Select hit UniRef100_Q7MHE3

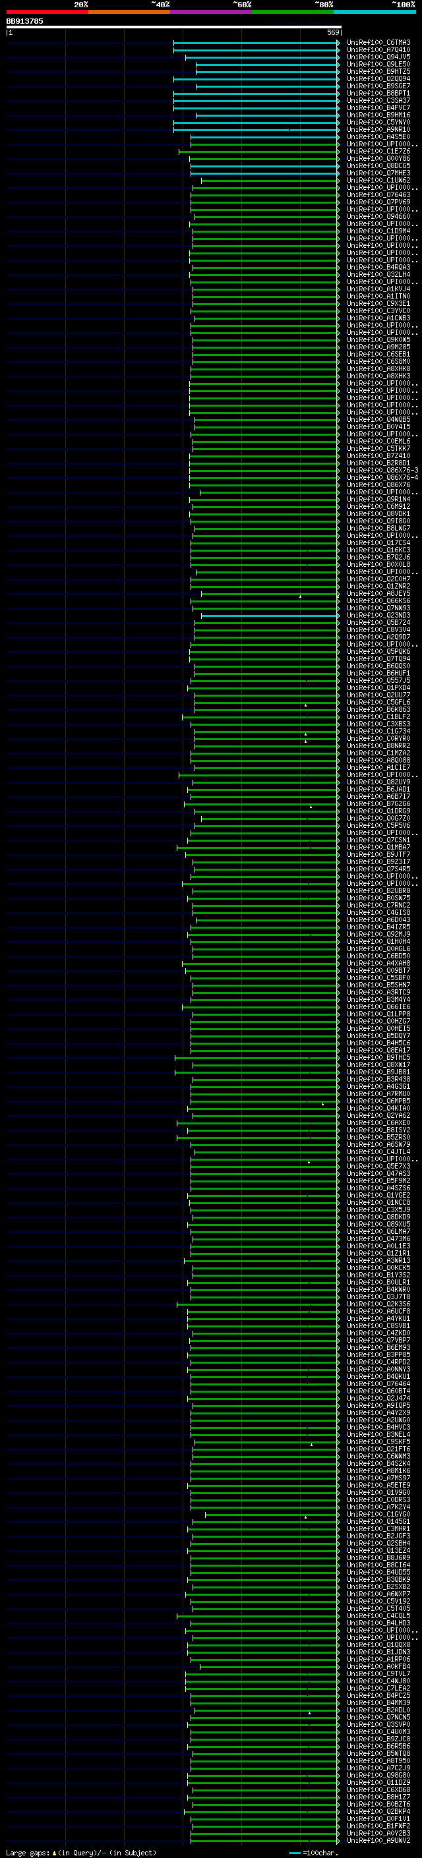click(378, 173)
